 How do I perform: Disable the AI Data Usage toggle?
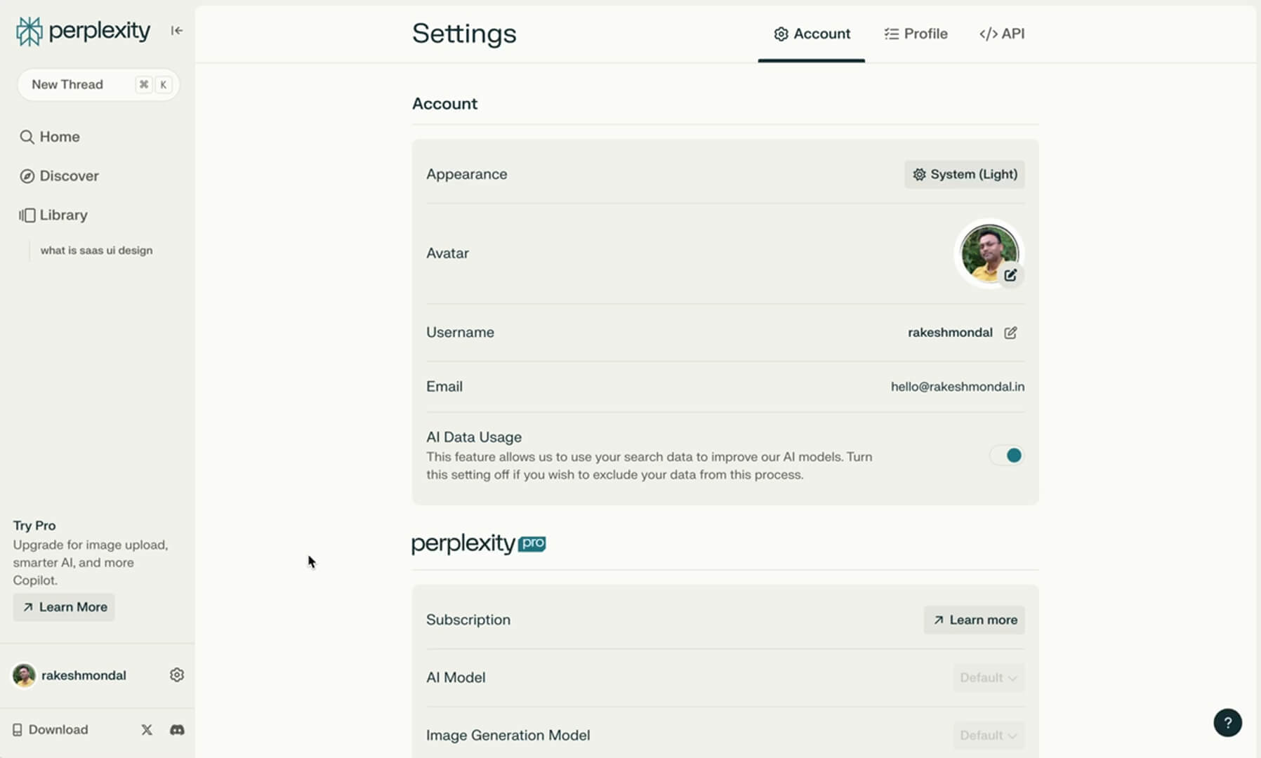click(1007, 455)
